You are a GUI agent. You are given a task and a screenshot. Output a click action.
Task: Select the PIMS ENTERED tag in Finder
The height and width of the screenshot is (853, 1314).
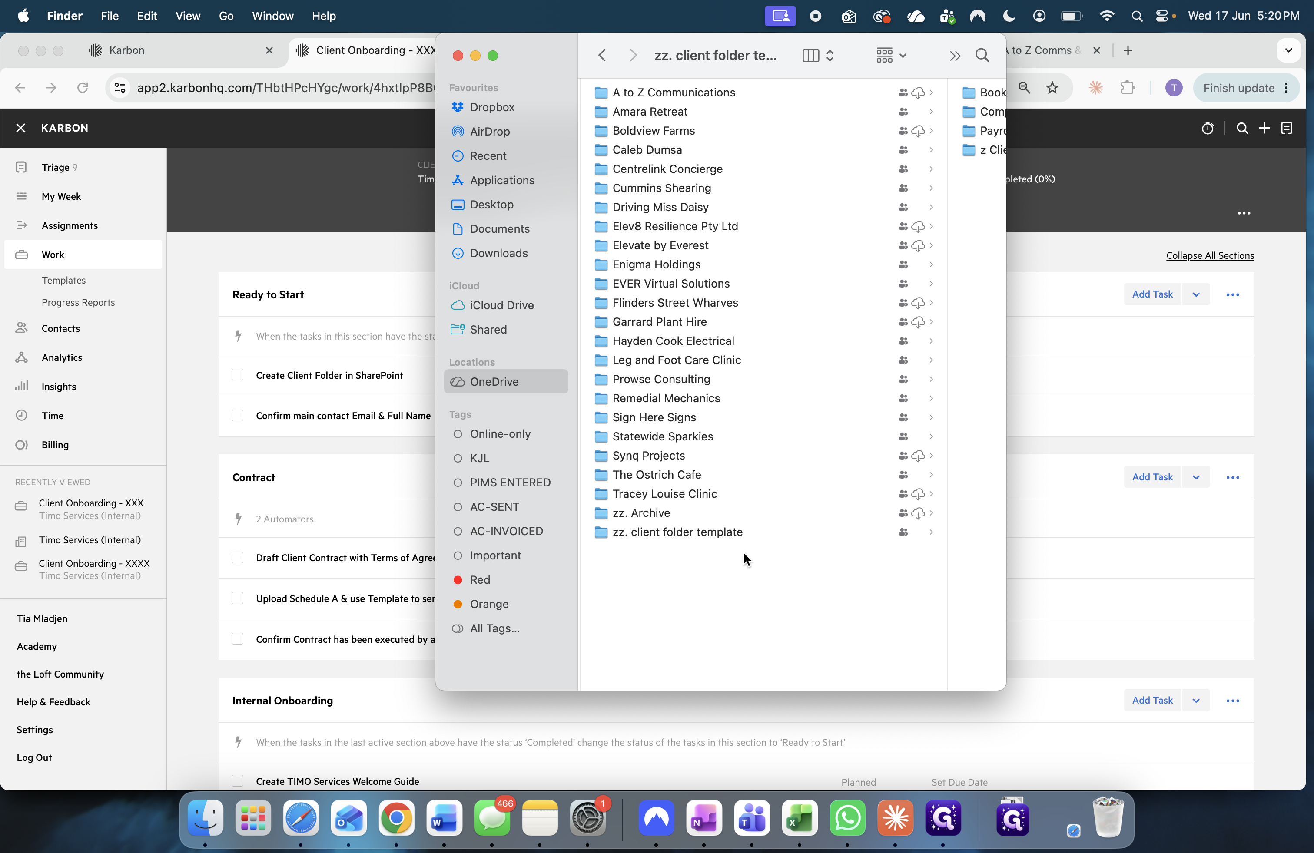[501, 482]
